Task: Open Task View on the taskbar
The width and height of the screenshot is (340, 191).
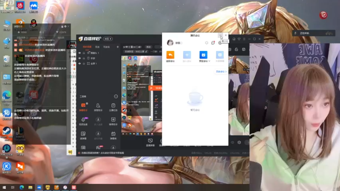Action: [13, 187]
